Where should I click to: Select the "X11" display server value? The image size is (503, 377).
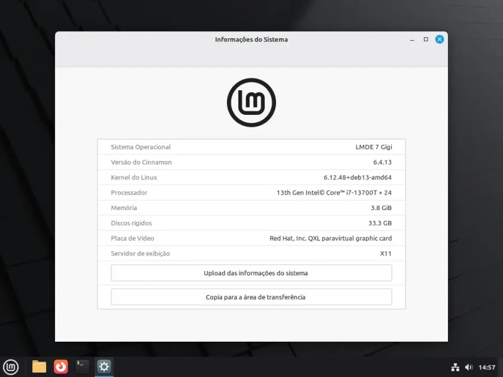point(386,254)
